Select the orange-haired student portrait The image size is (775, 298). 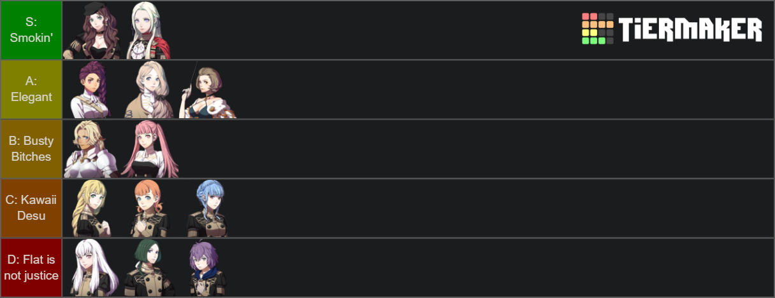point(150,208)
